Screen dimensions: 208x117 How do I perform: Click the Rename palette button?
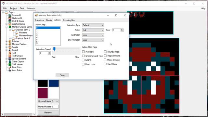click(x=48, y=112)
